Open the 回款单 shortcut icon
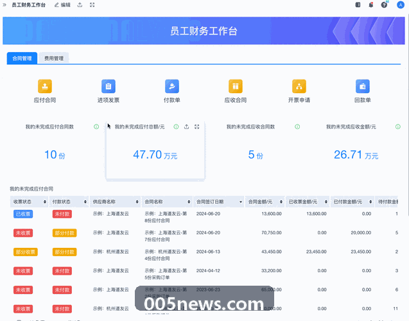This screenshot has width=409, height=321. pyautogui.click(x=363, y=86)
